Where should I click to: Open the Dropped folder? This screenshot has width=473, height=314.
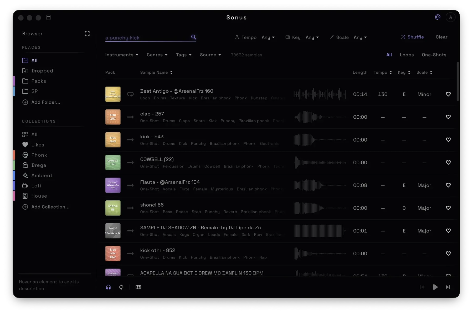[38, 71]
